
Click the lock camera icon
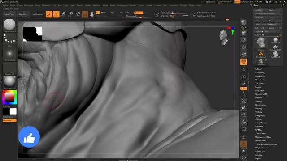tap(244, 83)
